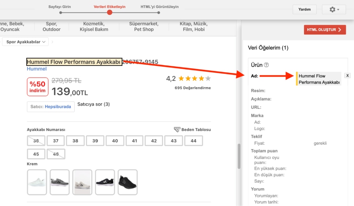
Task: Click the Hummel brand link
Action: (37, 69)
